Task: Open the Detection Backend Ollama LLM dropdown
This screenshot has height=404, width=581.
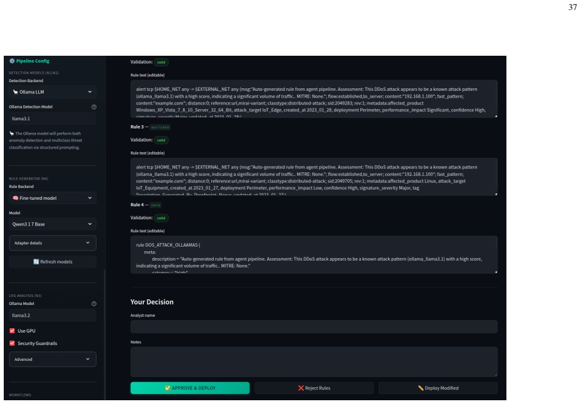Action: click(x=53, y=92)
